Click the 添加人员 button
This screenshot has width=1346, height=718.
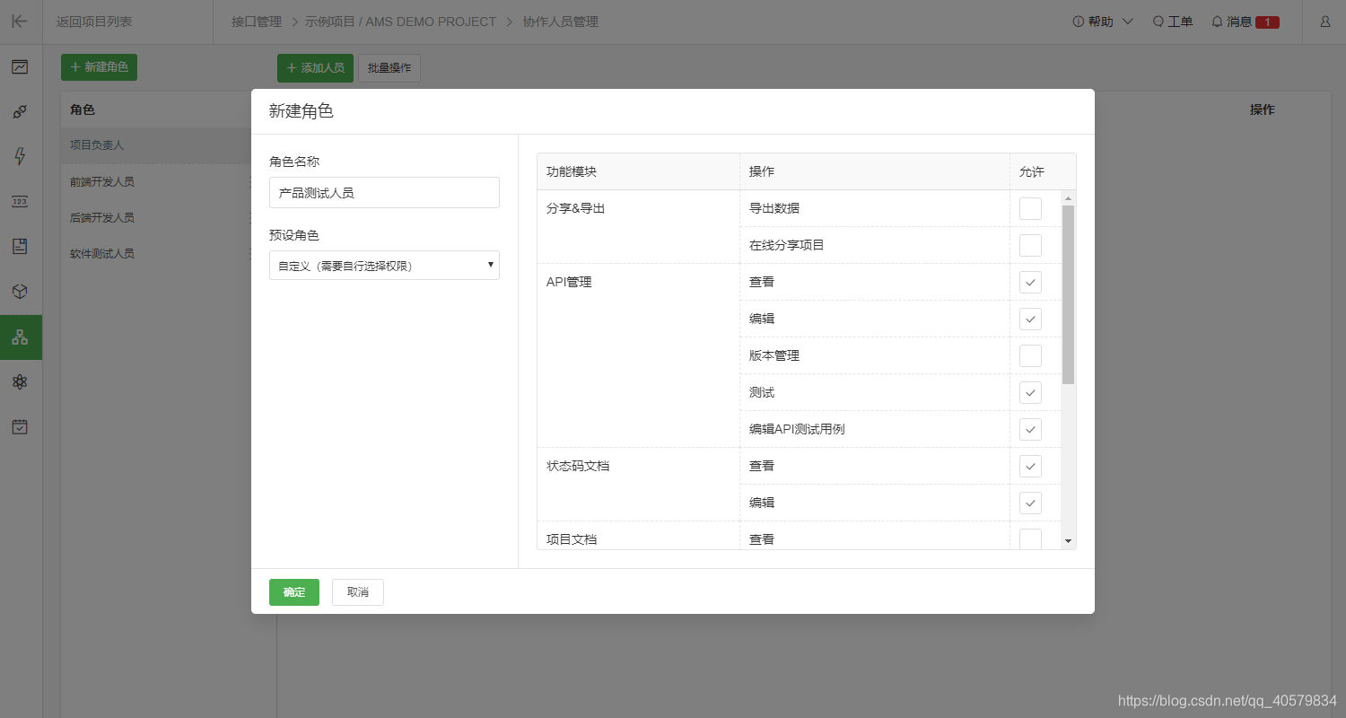pyautogui.click(x=315, y=67)
